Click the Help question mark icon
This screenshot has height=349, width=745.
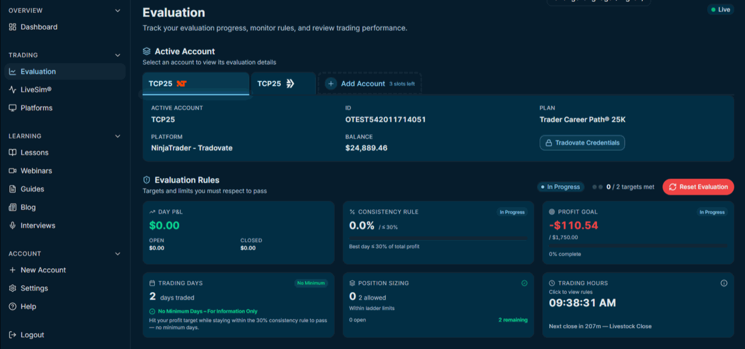pos(13,307)
